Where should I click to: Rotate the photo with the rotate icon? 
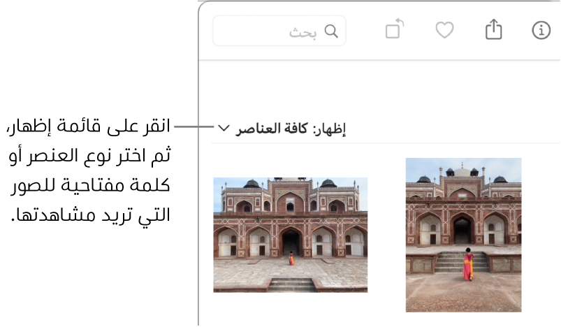394,29
